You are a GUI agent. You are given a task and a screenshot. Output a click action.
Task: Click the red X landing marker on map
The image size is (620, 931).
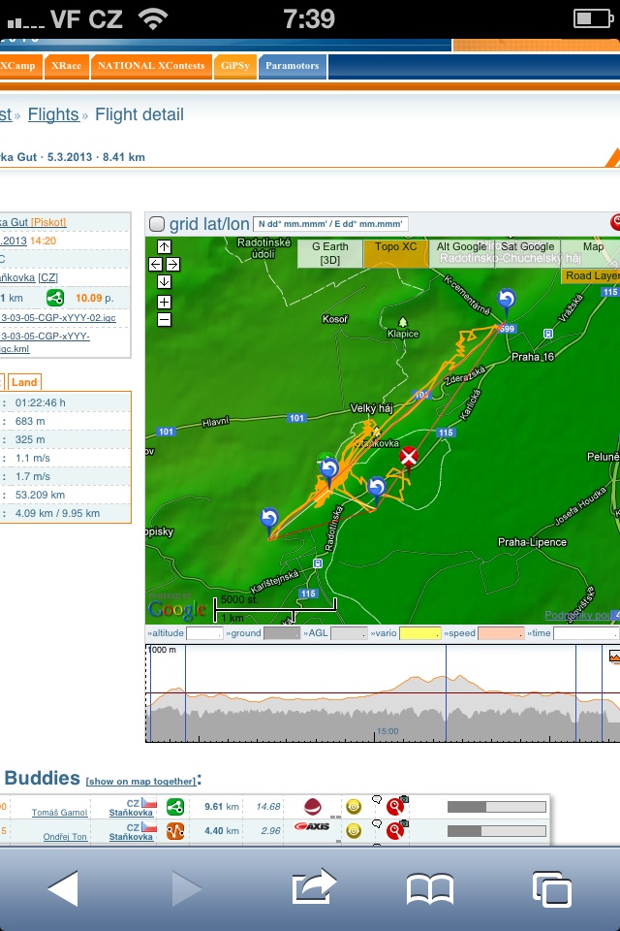(x=408, y=457)
